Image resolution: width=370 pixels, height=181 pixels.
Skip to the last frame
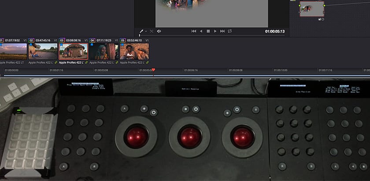[222, 31]
